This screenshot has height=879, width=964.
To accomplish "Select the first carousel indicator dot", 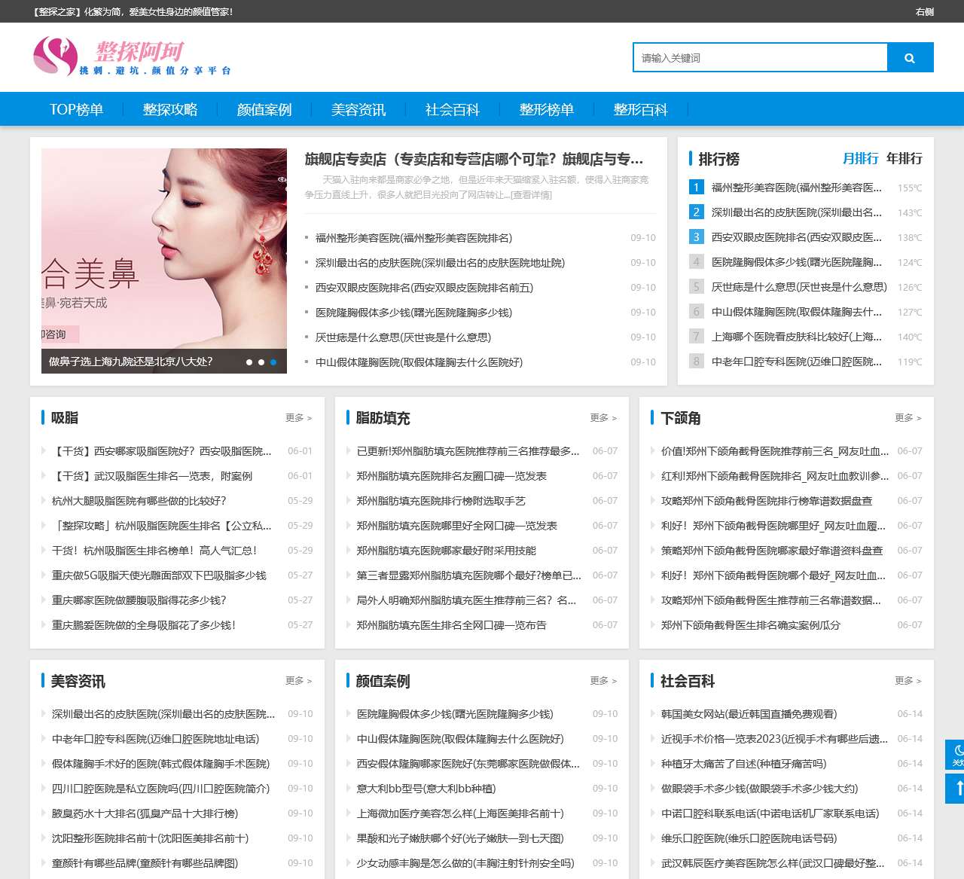I will 249,362.
